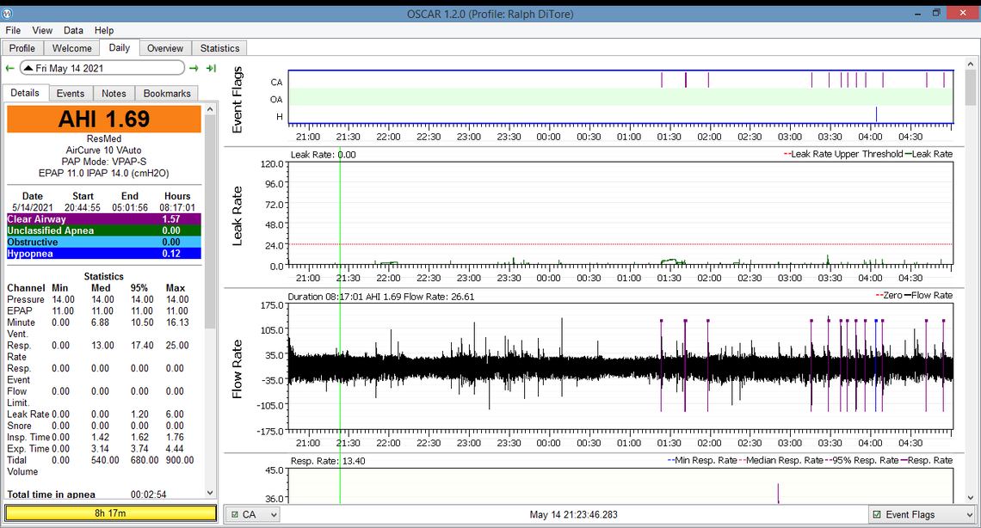Click the Unclassified Apnea green row
981x528 pixels.
point(104,230)
